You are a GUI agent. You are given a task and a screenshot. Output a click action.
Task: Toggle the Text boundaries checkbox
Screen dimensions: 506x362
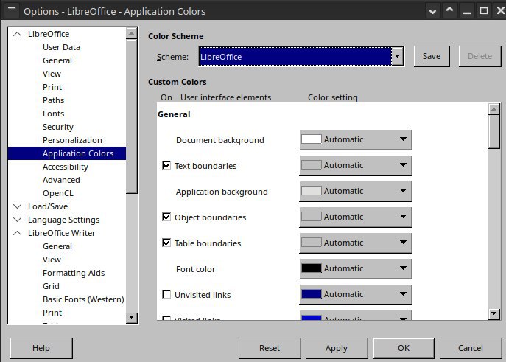pos(166,166)
